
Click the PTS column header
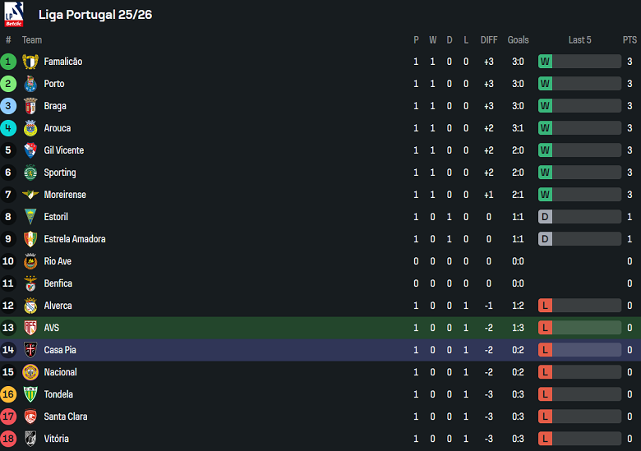pyautogui.click(x=629, y=39)
